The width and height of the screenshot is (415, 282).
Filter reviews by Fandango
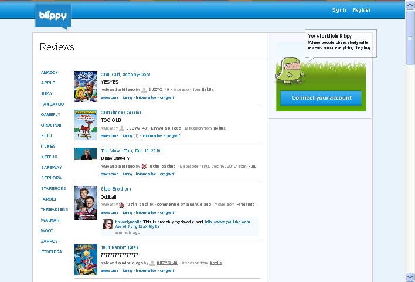(52, 104)
